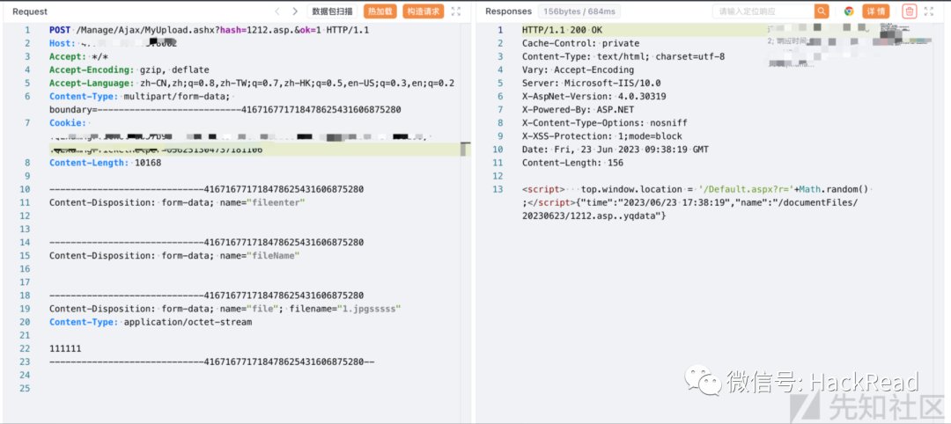
Task: Click the Accept-Language header line
Action: (252, 83)
